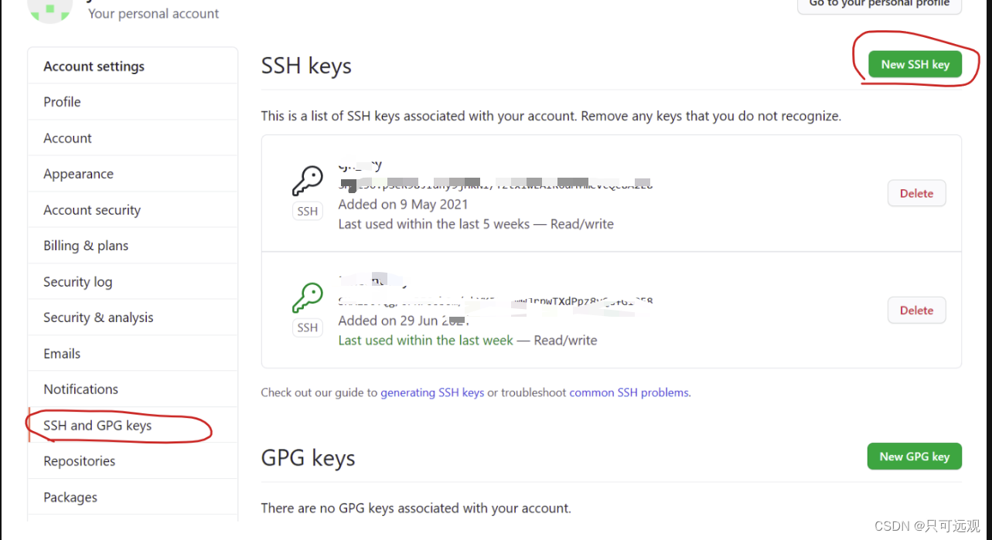The height and width of the screenshot is (540, 992).
Task: Go to Security & analysis settings
Action: 98,317
